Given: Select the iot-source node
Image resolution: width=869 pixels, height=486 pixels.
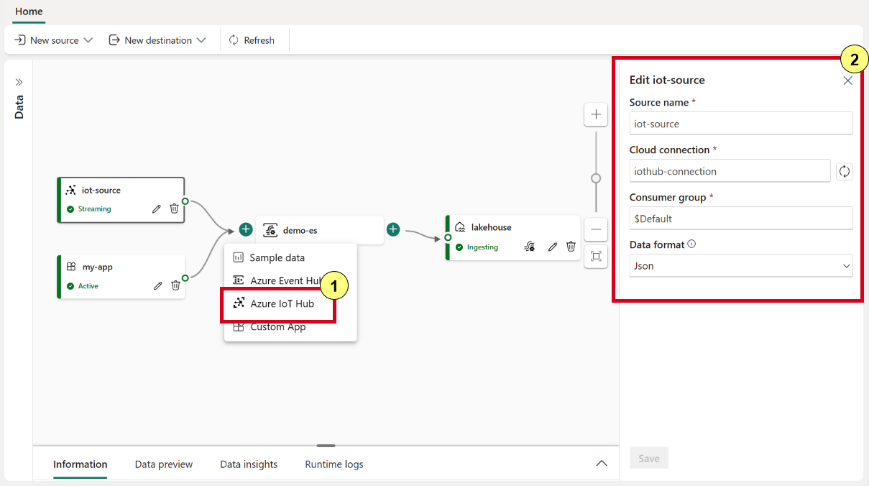Looking at the screenshot, I should (x=121, y=200).
